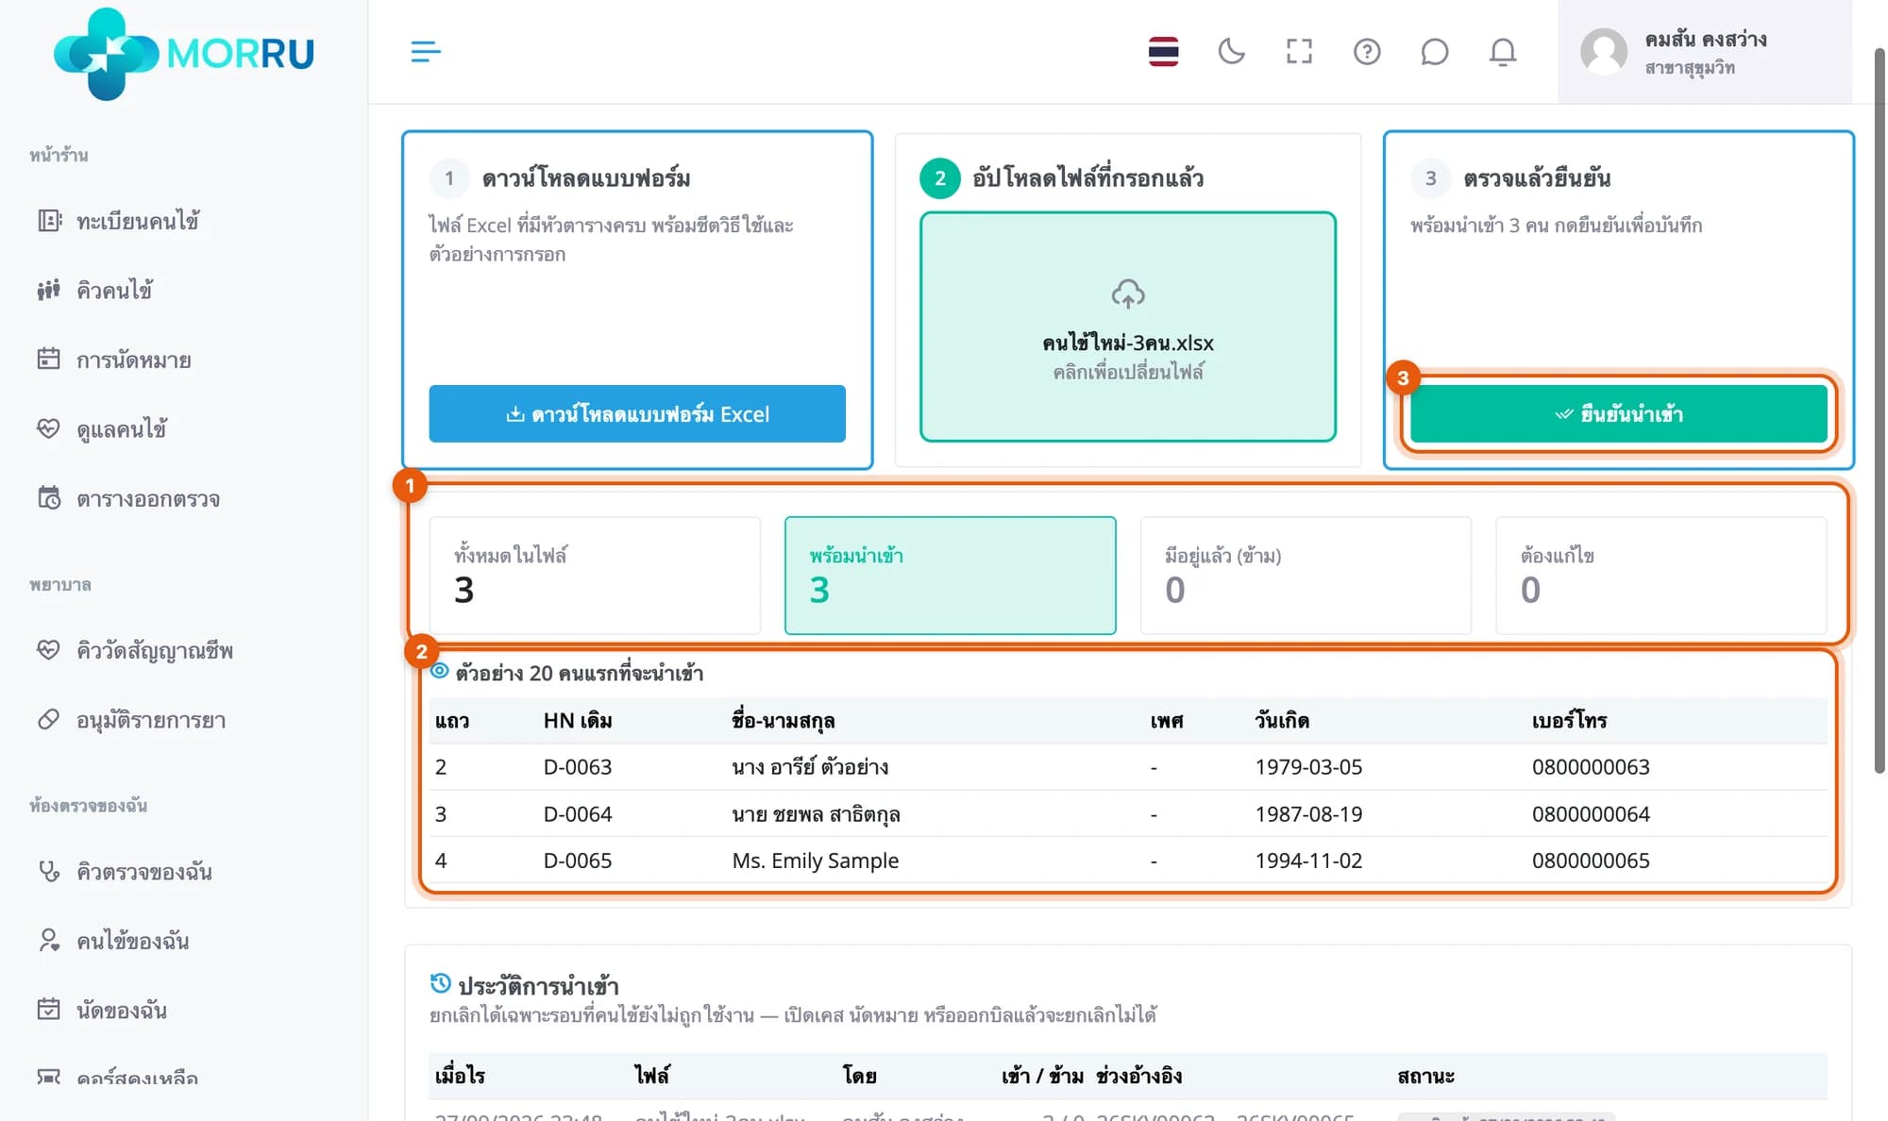Go to การนัดหมาย in the sidebar
Image resolution: width=1888 pixels, height=1121 pixels.
[134, 360]
